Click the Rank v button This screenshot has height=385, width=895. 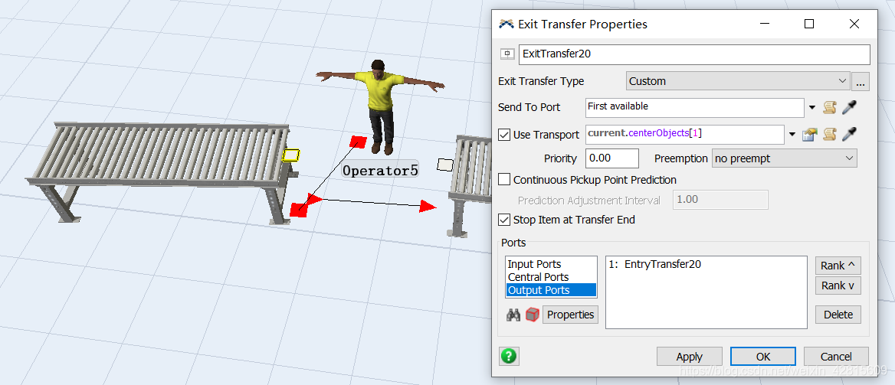click(838, 285)
